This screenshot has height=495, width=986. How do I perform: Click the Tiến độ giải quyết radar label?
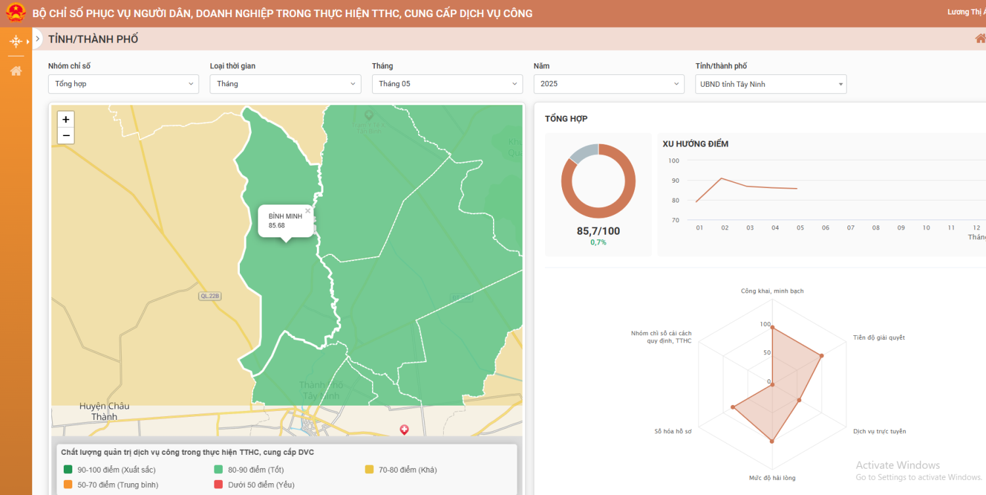click(879, 337)
